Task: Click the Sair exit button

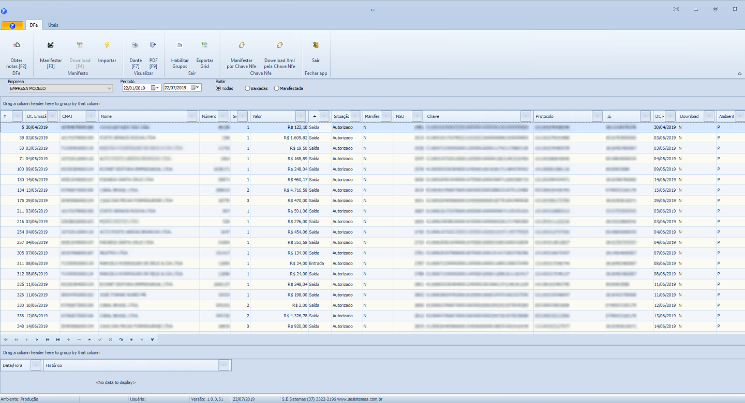Action: pyautogui.click(x=316, y=45)
